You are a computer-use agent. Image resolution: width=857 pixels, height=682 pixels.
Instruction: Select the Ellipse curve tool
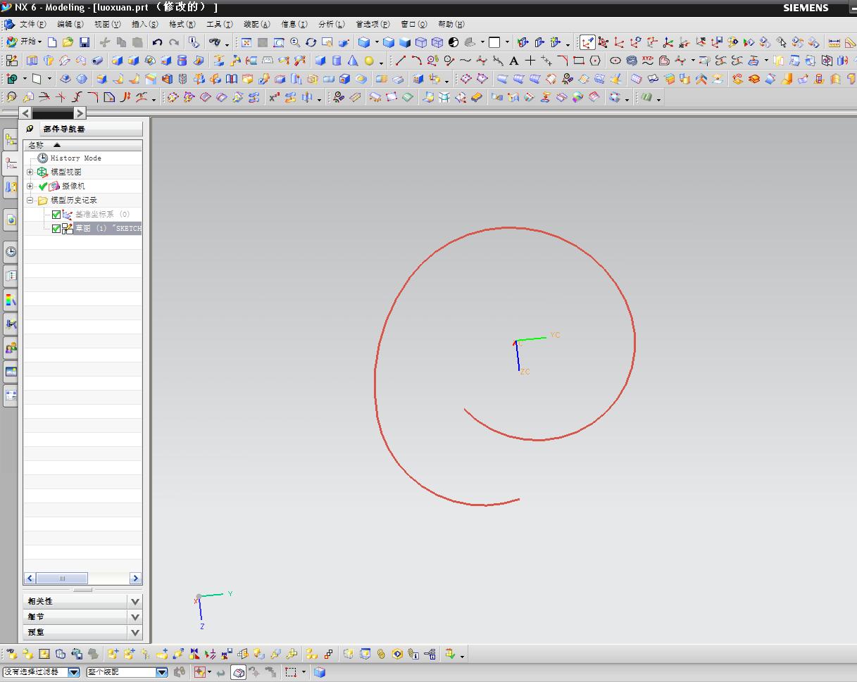615,61
